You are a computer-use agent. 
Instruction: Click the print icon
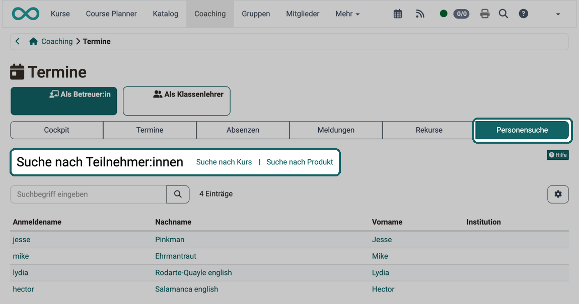point(485,14)
